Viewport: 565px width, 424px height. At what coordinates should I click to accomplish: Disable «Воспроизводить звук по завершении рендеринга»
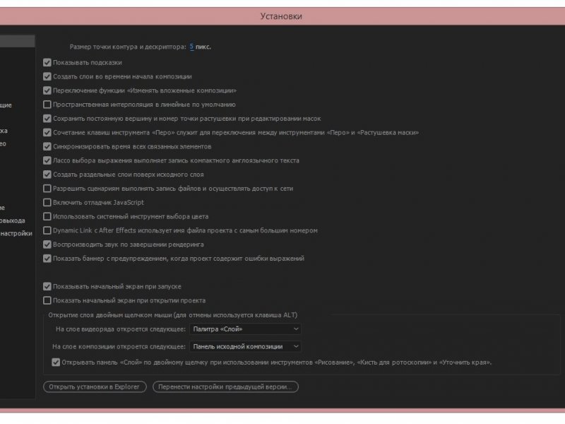pos(47,245)
